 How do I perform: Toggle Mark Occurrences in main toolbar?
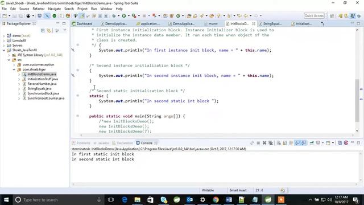[82, 16]
